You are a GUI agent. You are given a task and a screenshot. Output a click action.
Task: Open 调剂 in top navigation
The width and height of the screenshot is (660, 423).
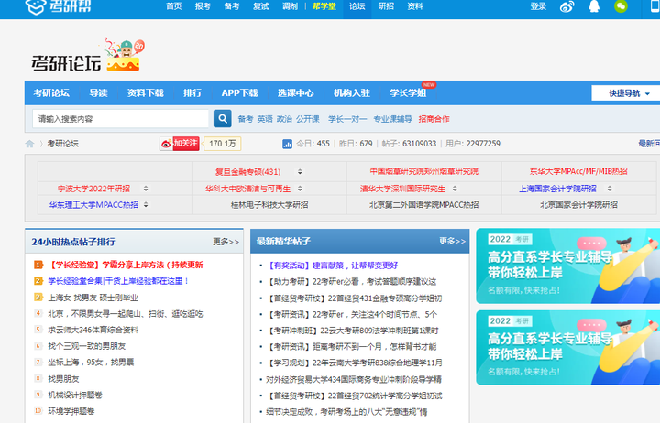(x=290, y=6)
